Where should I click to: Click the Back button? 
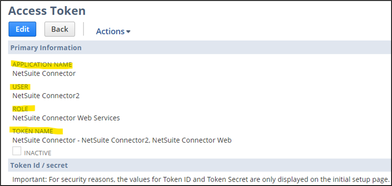(60, 29)
